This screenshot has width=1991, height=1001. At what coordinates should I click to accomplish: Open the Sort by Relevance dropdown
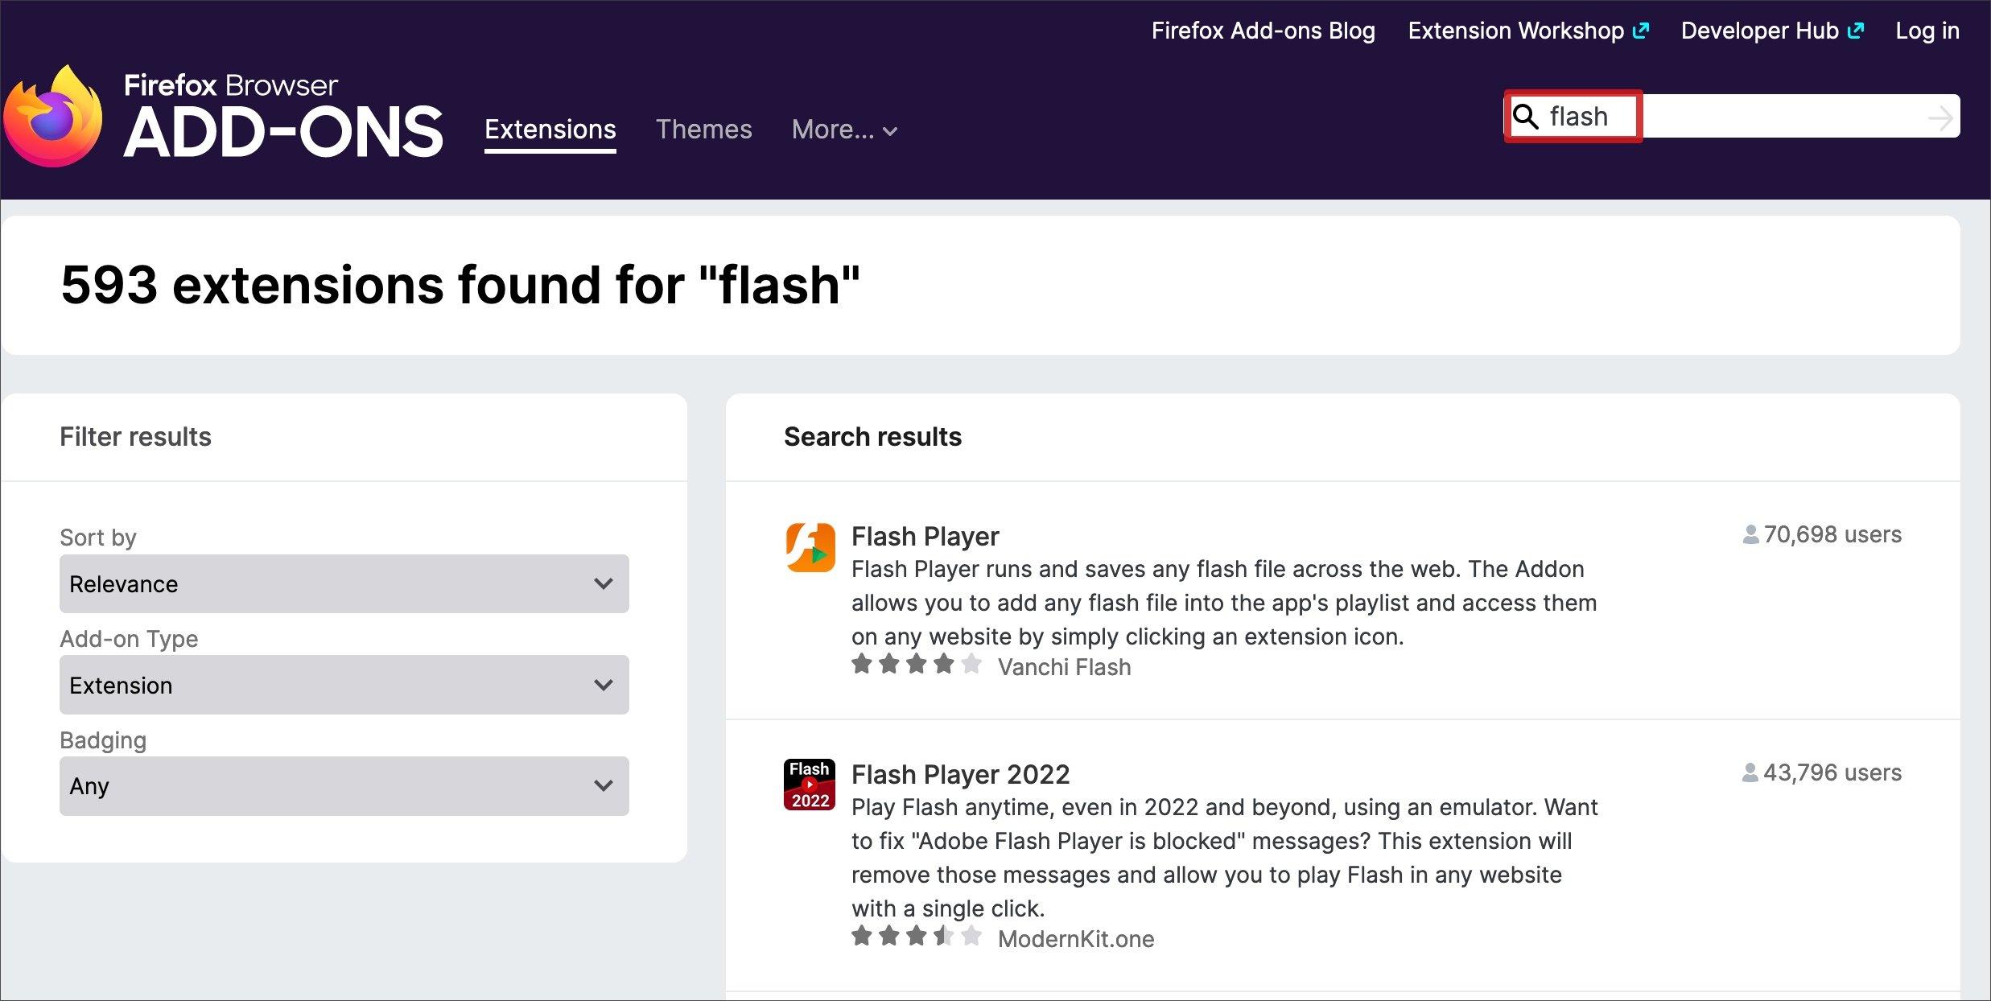pyautogui.click(x=344, y=583)
